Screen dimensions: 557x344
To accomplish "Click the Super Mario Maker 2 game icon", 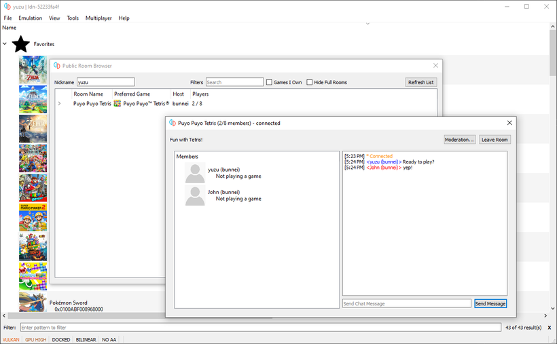I will [33, 217].
